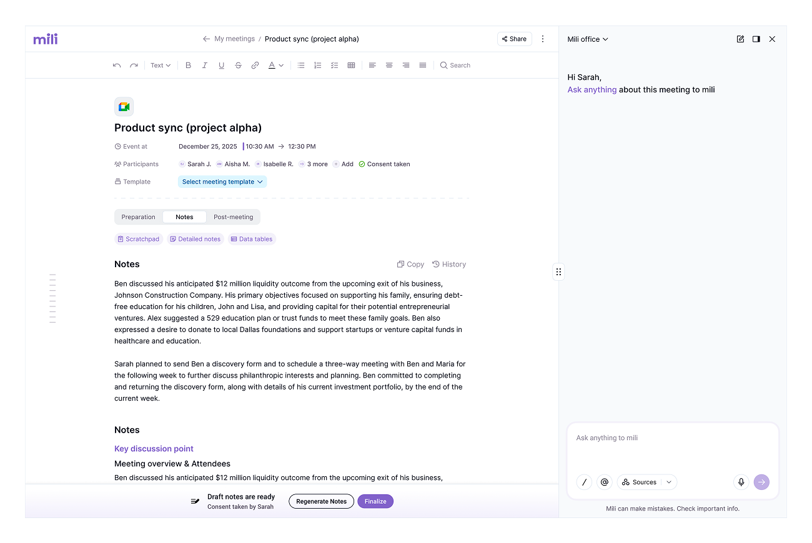Insert a checklist

(x=334, y=65)
